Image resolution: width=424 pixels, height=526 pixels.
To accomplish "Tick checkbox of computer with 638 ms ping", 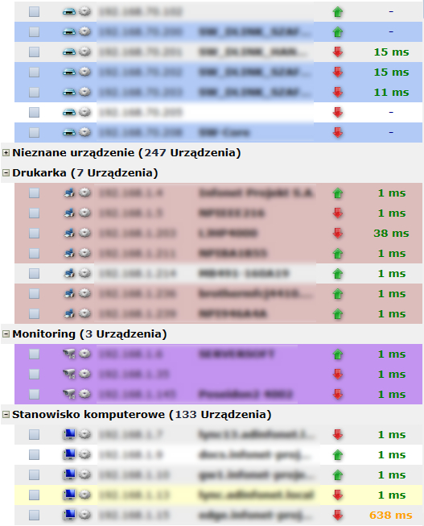I will [34, 515].
